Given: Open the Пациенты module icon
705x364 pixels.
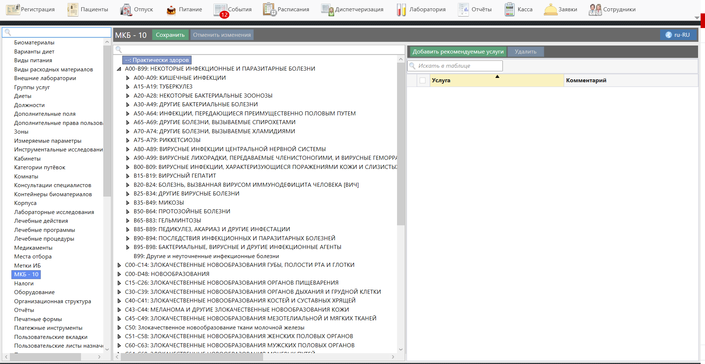Looking at the screenshot, I should pyautogui.click(x=73, y=9).
